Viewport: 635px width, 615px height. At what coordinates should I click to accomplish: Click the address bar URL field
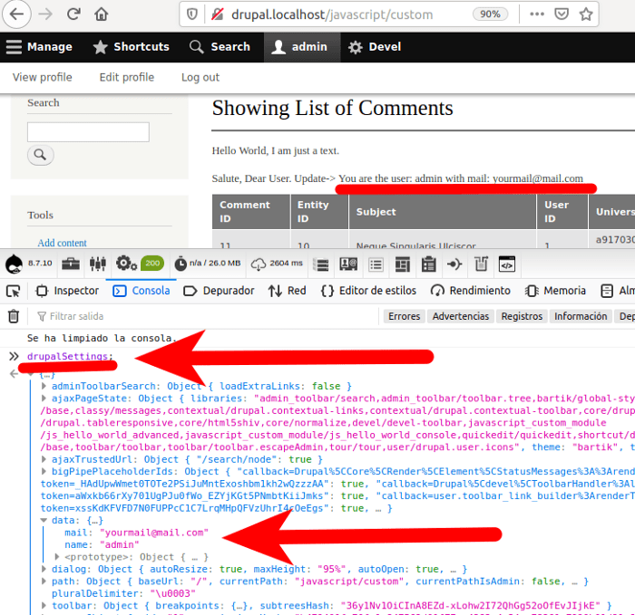[332, 14]
